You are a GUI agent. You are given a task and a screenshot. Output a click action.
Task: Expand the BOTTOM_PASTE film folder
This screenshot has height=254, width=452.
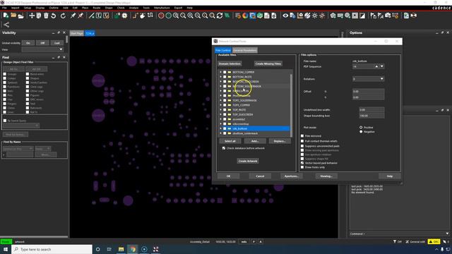tap(221, 77)
